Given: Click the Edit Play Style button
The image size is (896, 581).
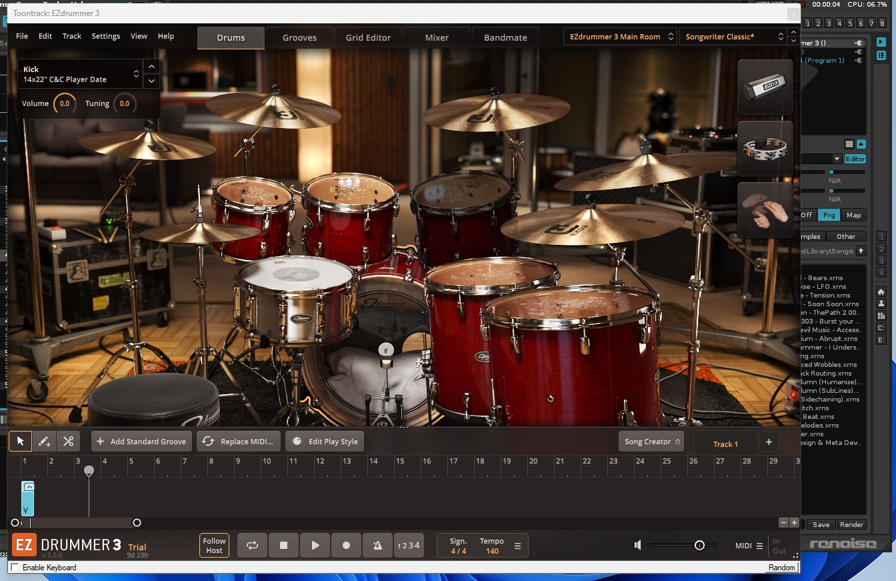Looking at the screenshot, I should pyautogui.click(x=325, y=442).
